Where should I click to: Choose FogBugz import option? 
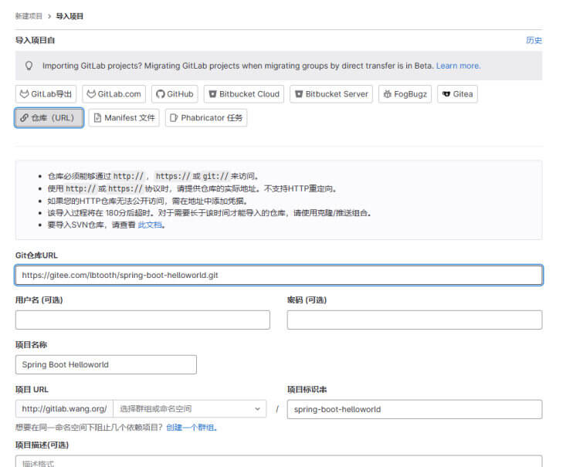(x=405, y=94)
